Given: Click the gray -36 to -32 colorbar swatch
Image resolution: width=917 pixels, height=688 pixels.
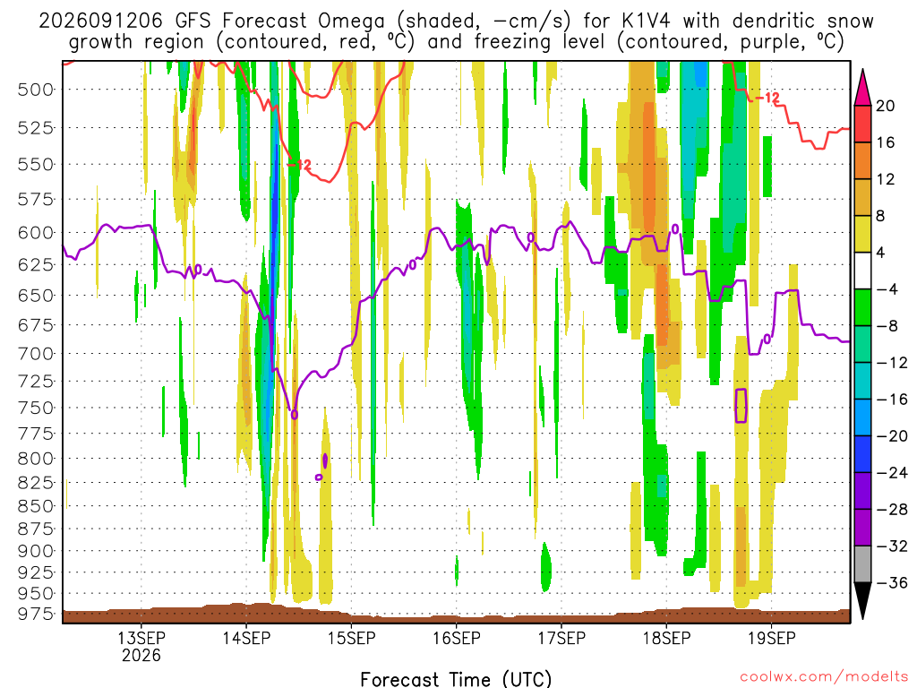Looking at the screenshot, I should [862, 564].
